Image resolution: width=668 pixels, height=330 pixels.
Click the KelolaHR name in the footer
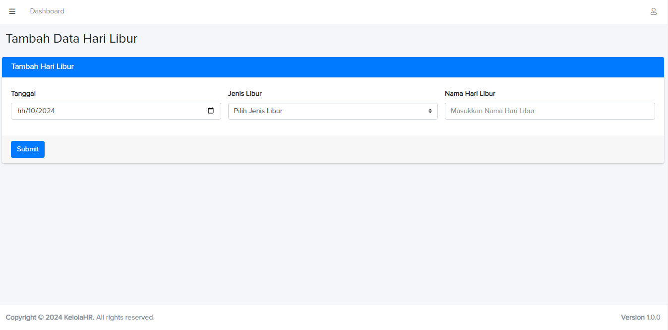[79, 317]
